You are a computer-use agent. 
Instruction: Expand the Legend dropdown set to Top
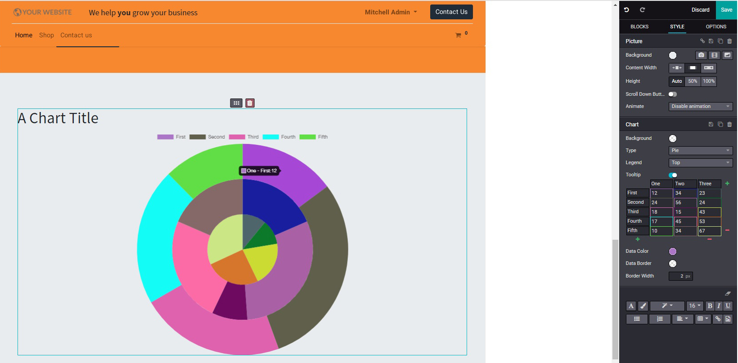pyautogui.click(x=700, y=163)
